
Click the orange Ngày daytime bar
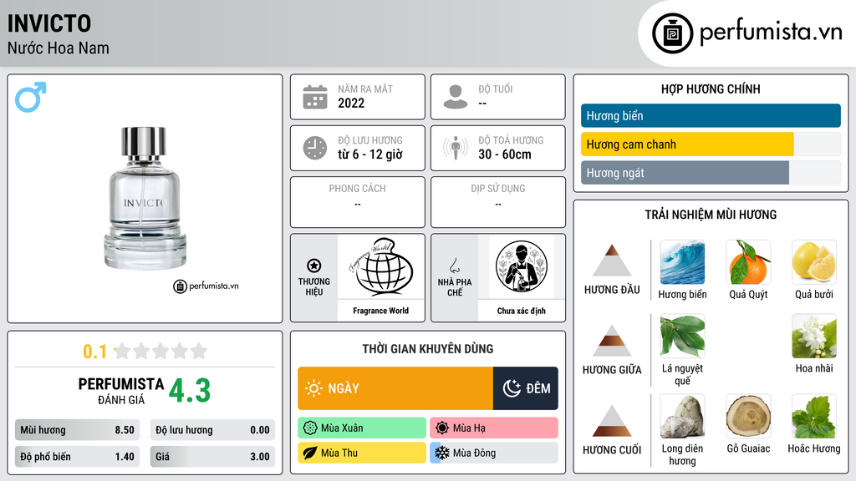click(395, 388)
